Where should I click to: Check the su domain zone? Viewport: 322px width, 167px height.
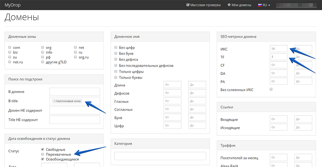(9, 57)
